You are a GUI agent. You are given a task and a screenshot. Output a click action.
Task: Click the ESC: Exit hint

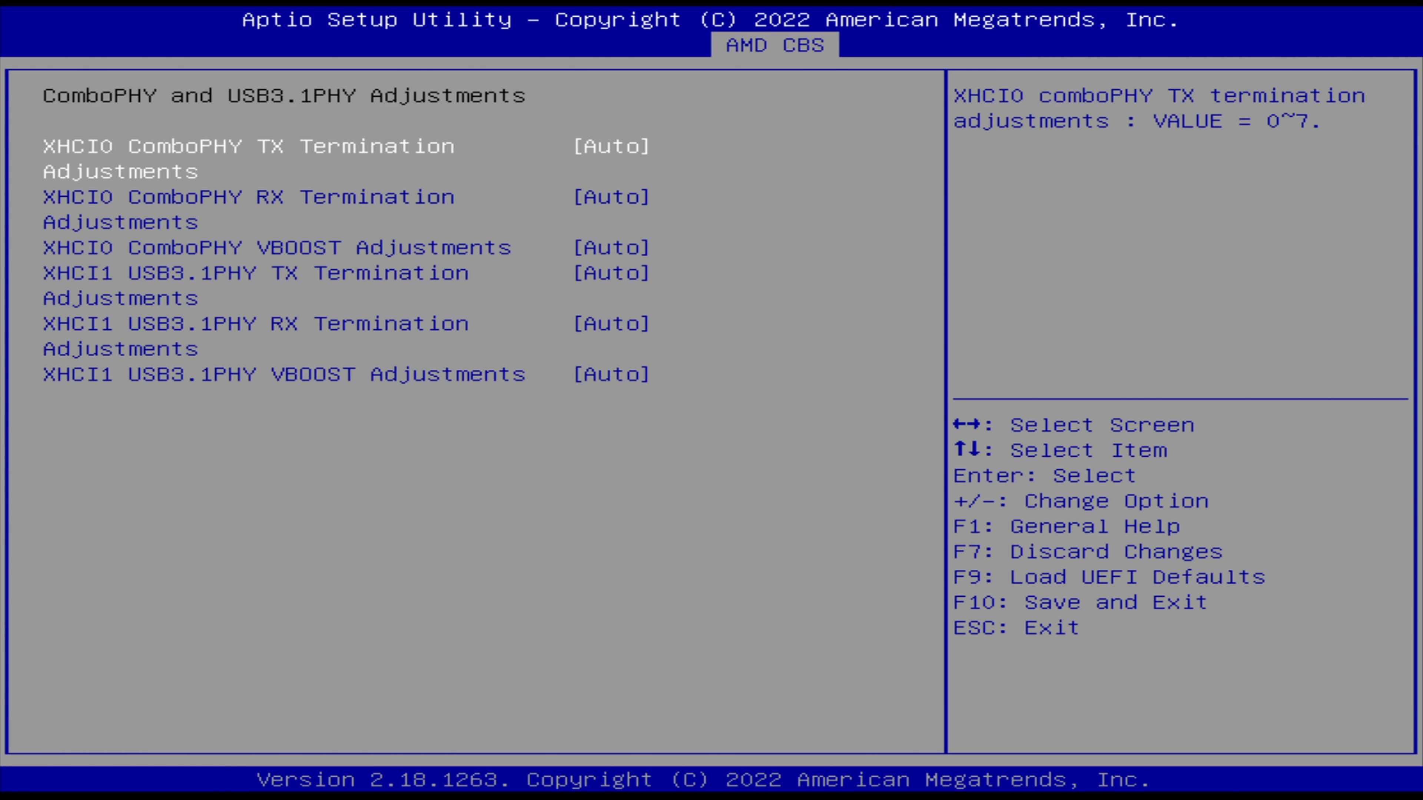click(x=1016, y=628)
